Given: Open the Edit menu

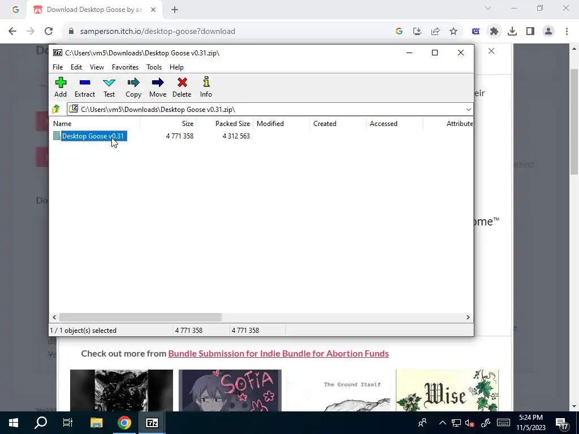Looking at the screenshot, I should tap(76, 67).
